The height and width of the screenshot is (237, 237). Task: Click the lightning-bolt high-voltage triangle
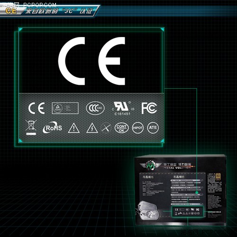click(92, 128)
